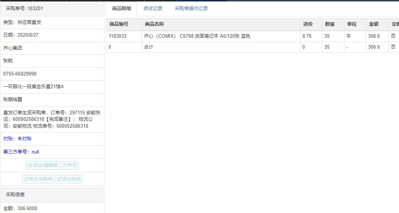Click the 修改采购单 button

tap(38, 179)
